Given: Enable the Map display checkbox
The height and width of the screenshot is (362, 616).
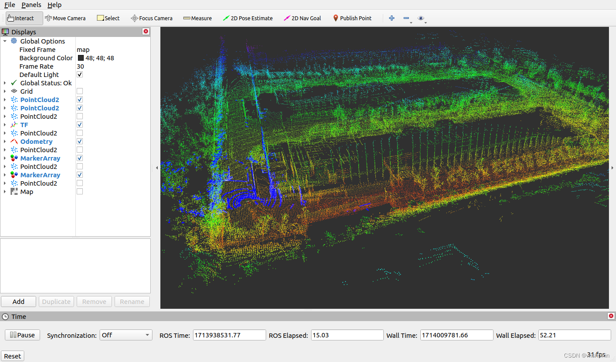Looking at the screenshot, I should click(x=80, y=191).
